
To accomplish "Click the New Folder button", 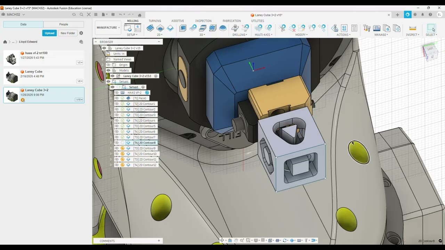I will (68, 33).
